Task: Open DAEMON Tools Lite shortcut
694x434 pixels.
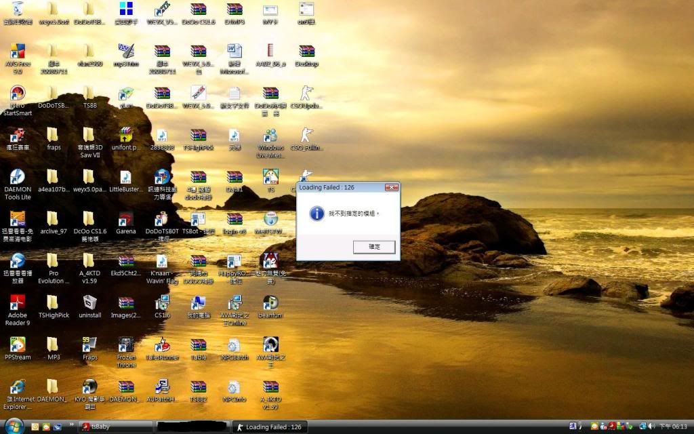Action: (17, 177)
